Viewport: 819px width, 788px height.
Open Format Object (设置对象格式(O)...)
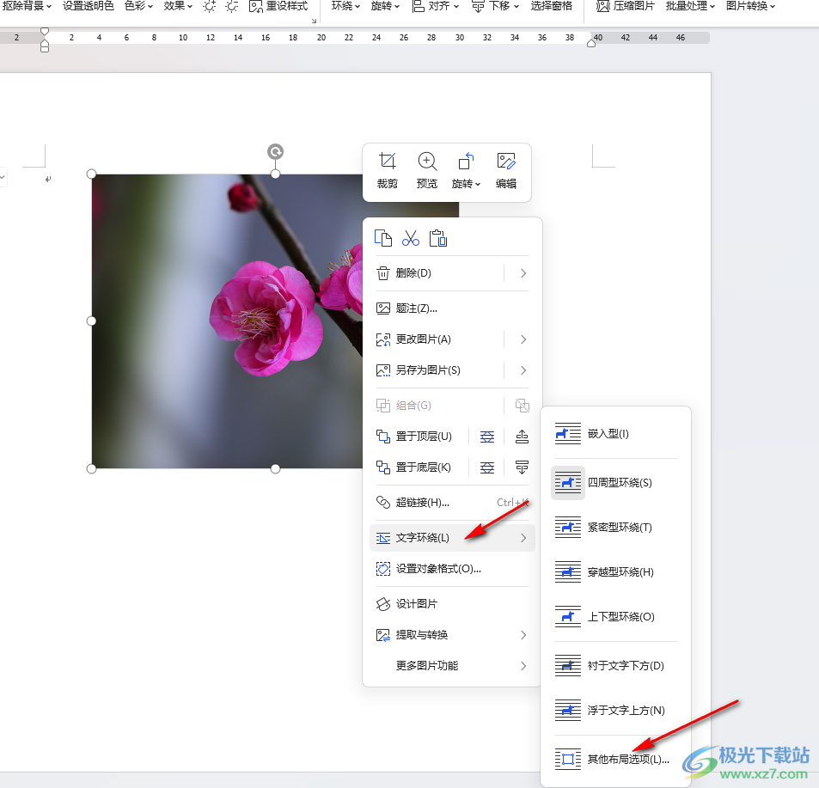point(452,569)
